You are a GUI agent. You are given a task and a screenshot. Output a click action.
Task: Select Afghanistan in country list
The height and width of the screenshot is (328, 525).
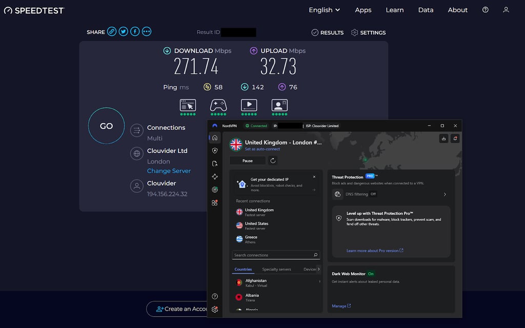276,283
